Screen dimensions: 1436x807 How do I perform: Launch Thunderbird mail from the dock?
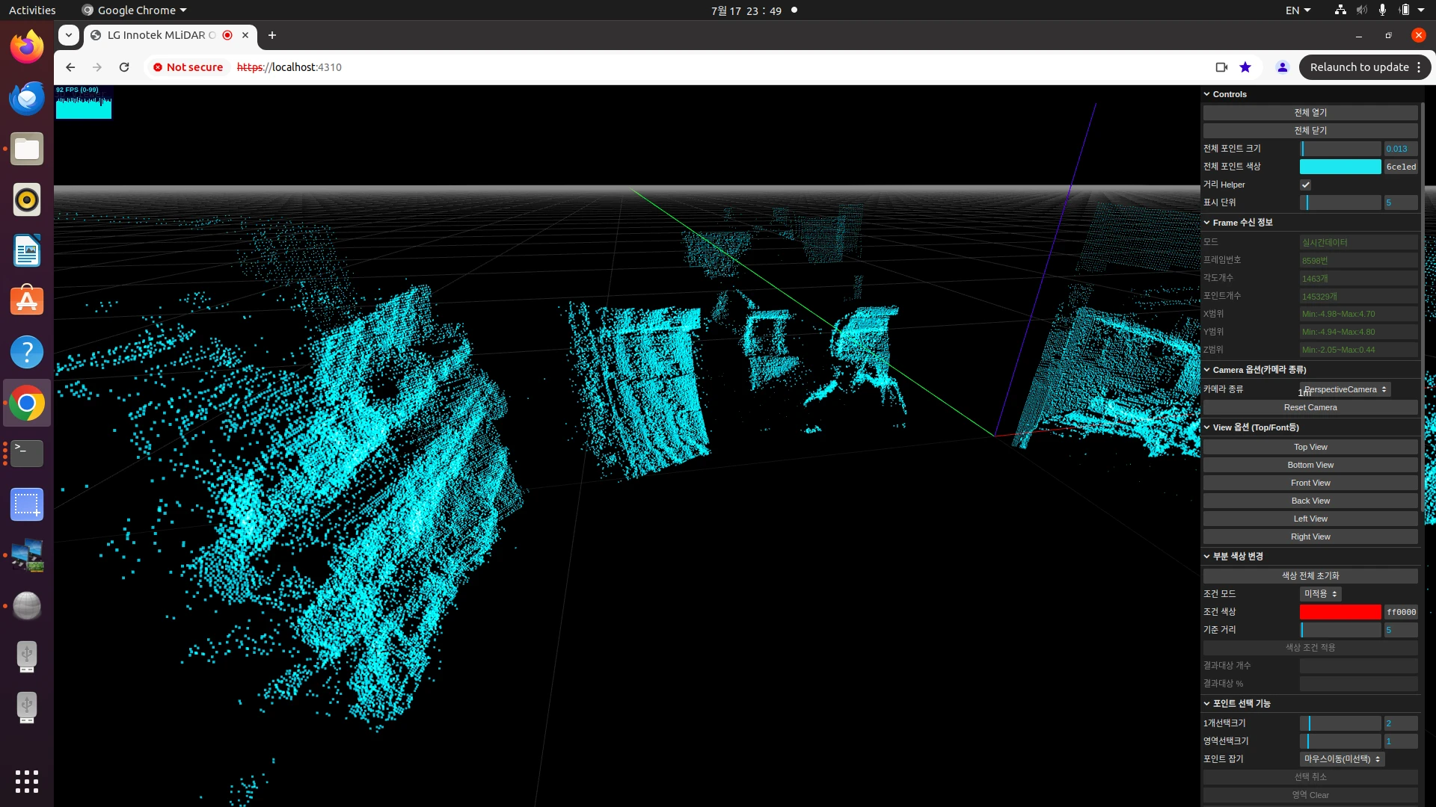[x=27, y=98]
